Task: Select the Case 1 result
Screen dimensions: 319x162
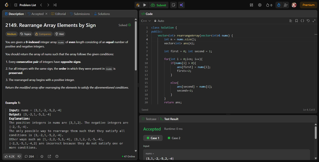Action: pos(153,138)
